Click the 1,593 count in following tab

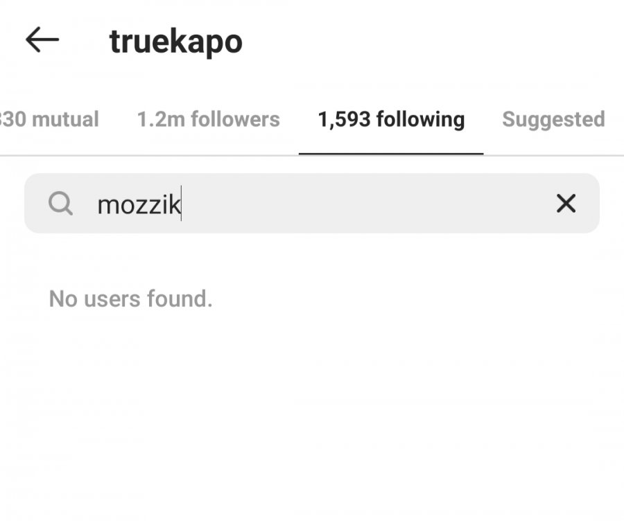(x=344, y=119)
